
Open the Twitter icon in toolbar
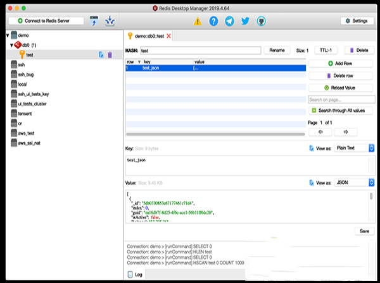(245, 21)
